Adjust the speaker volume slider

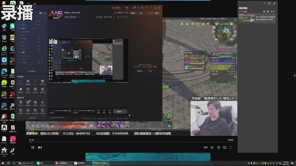coord(84,111)
